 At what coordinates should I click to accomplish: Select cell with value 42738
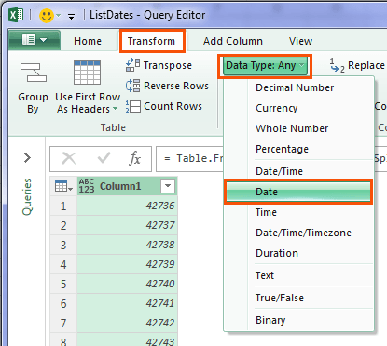point(127,245)
